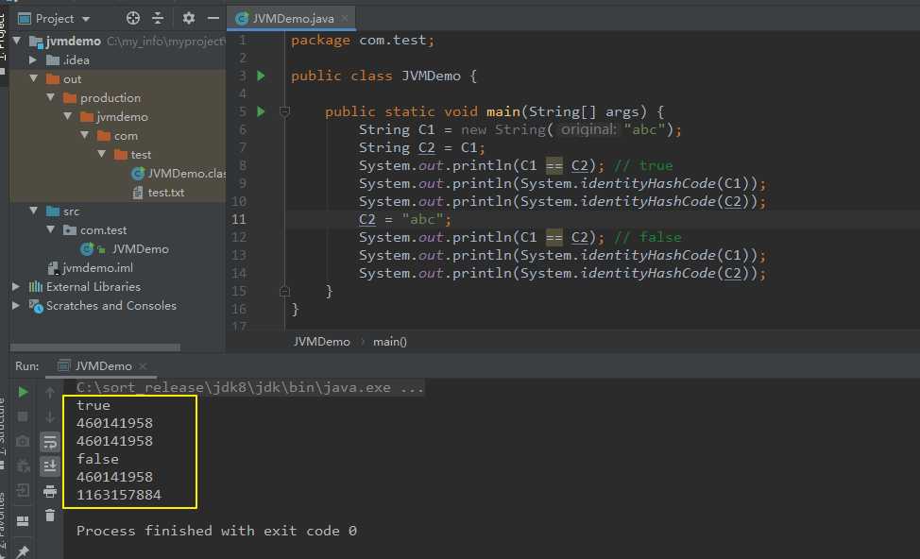Expand External Libraries node
Screen dimensions: 920x559
tap(16, 286)
